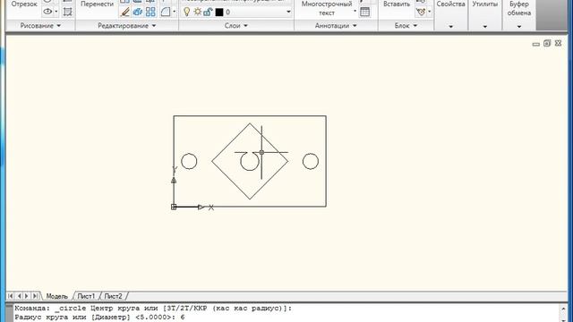
Task: Click the block editor icon under Вставить
Action: click(x=421, y=12)
